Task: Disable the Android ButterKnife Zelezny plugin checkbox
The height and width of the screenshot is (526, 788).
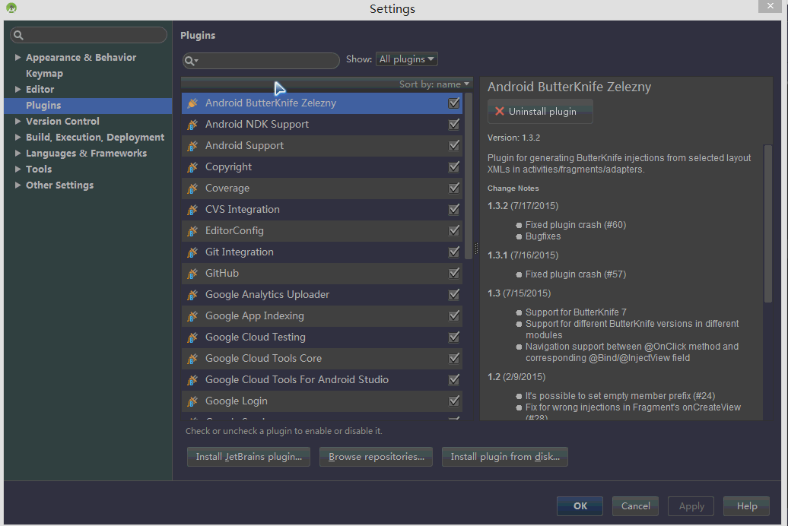Action: (454, 103)
